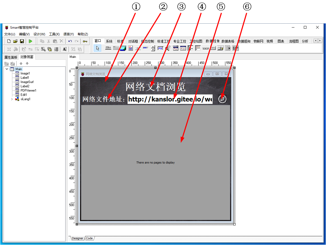The height and width of the screenshot is (245, 326).
Task: Select siLang1 in the object tree
Action: (x=25, y=99)
